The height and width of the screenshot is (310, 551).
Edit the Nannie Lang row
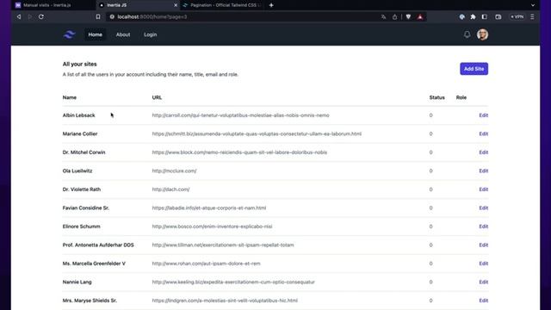coord(484,282)
